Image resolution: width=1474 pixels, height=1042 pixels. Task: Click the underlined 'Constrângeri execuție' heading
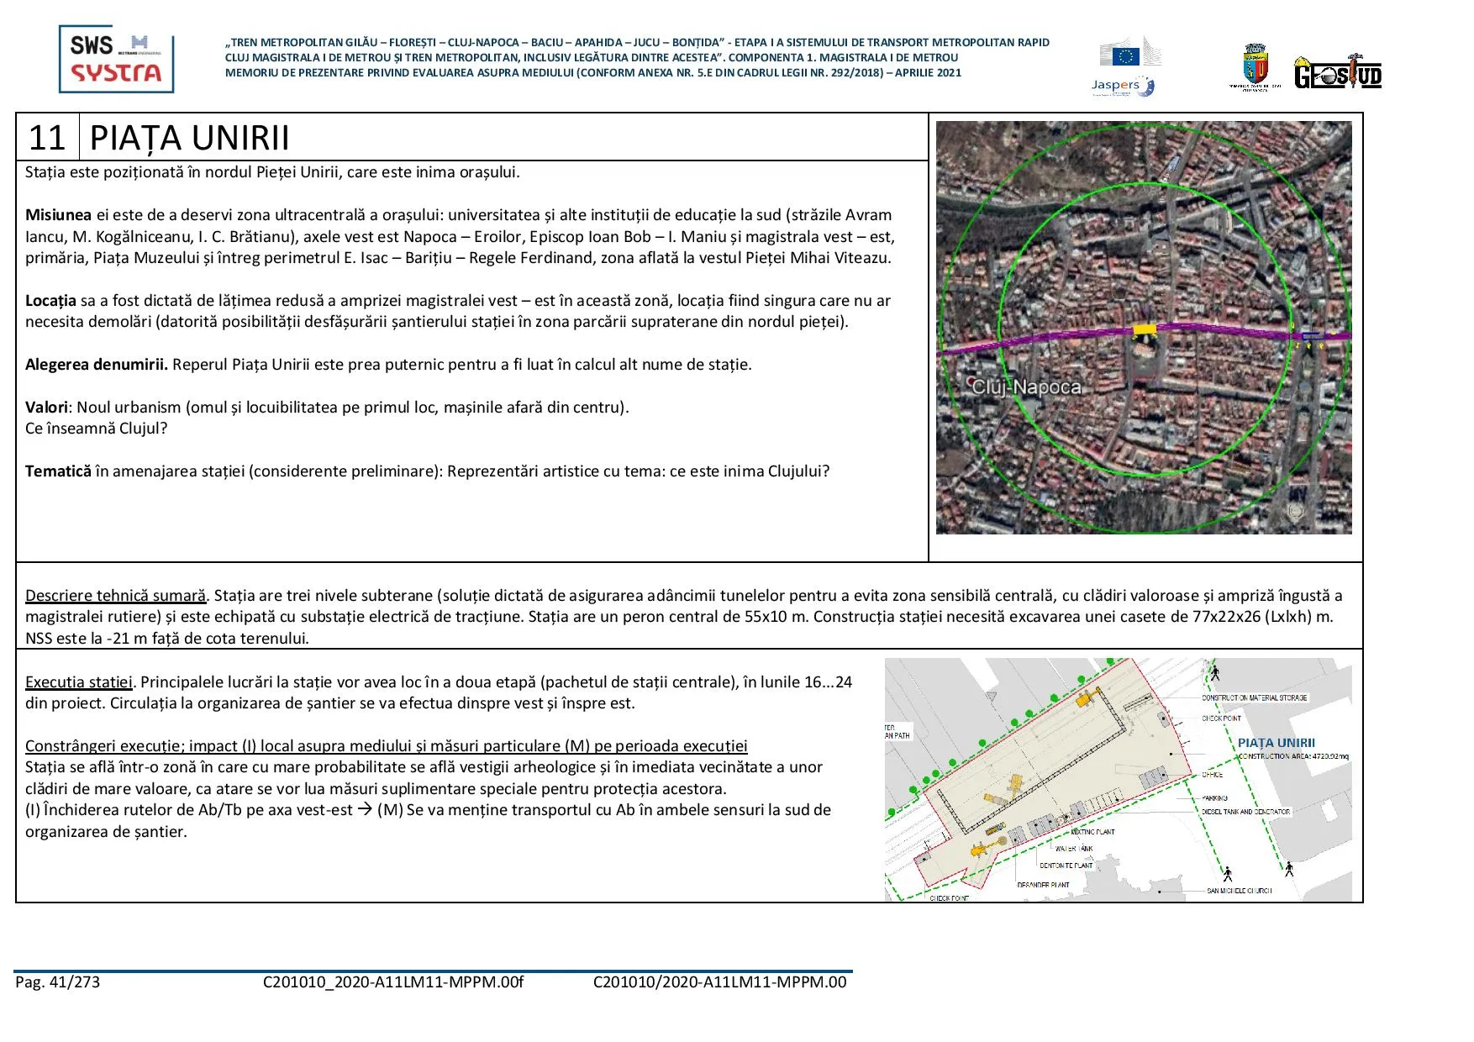(386, 746)
